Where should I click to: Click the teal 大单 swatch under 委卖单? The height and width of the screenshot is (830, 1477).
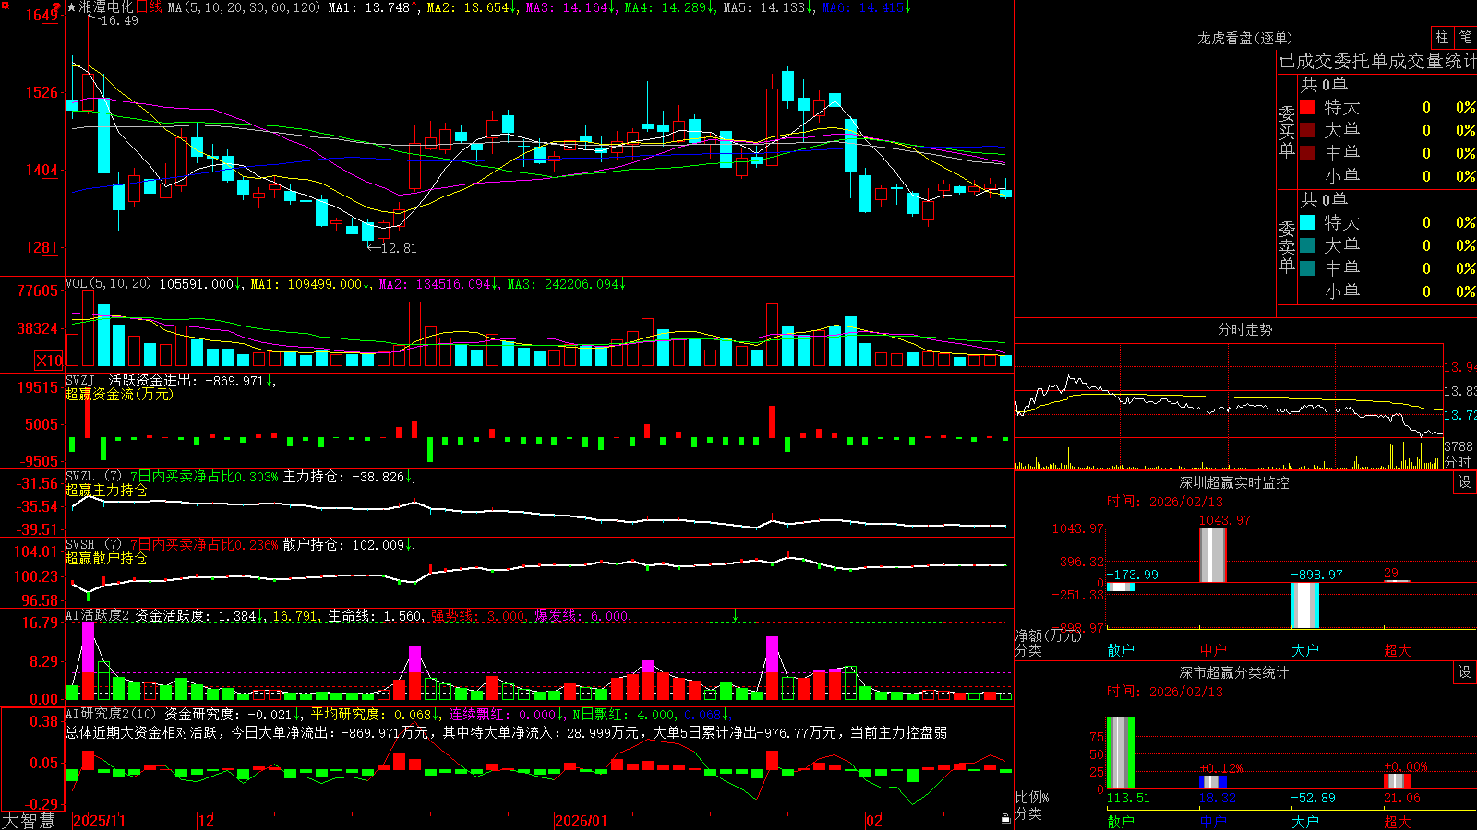(x=1307, y=245)
